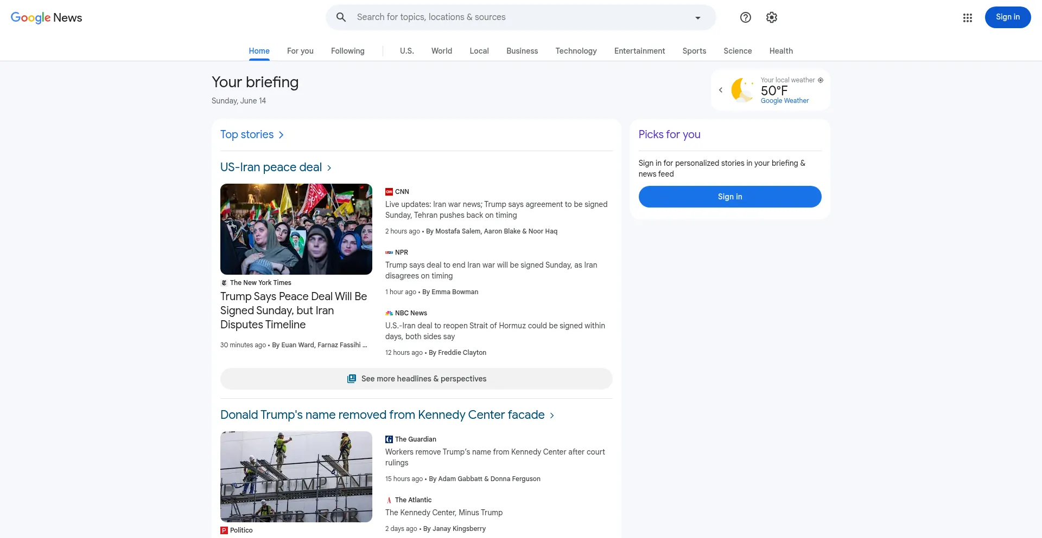Click byline By Janay Kingsberry
Screen dimensions: 1042x538
pyautogui.click(x=455, y=529)
